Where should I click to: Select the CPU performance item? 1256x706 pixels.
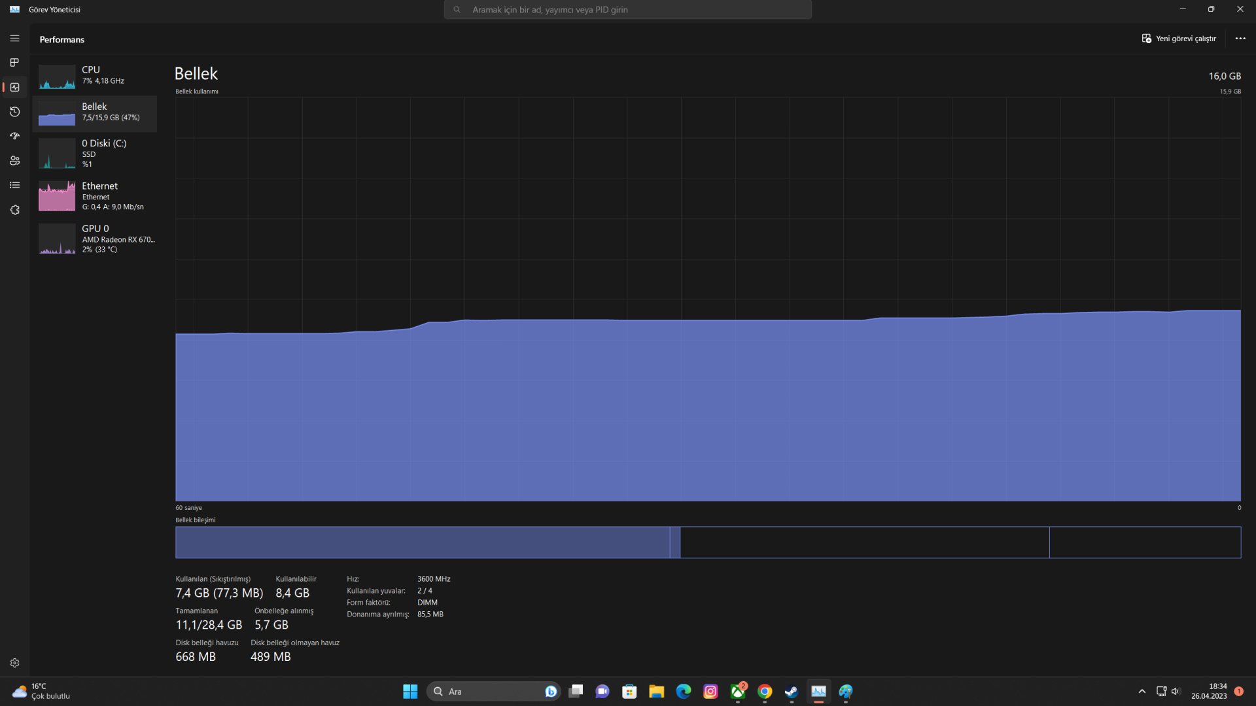click(95, 76)
